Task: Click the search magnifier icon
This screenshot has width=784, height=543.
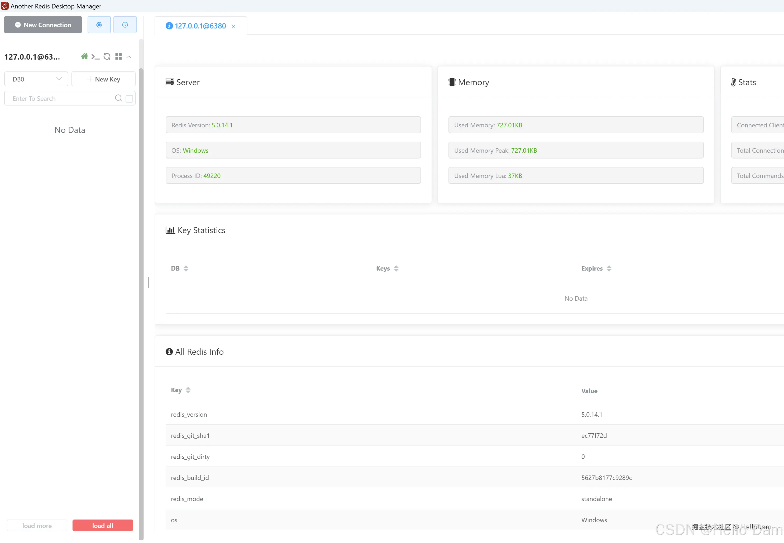Action: click(x=118, y=98)
